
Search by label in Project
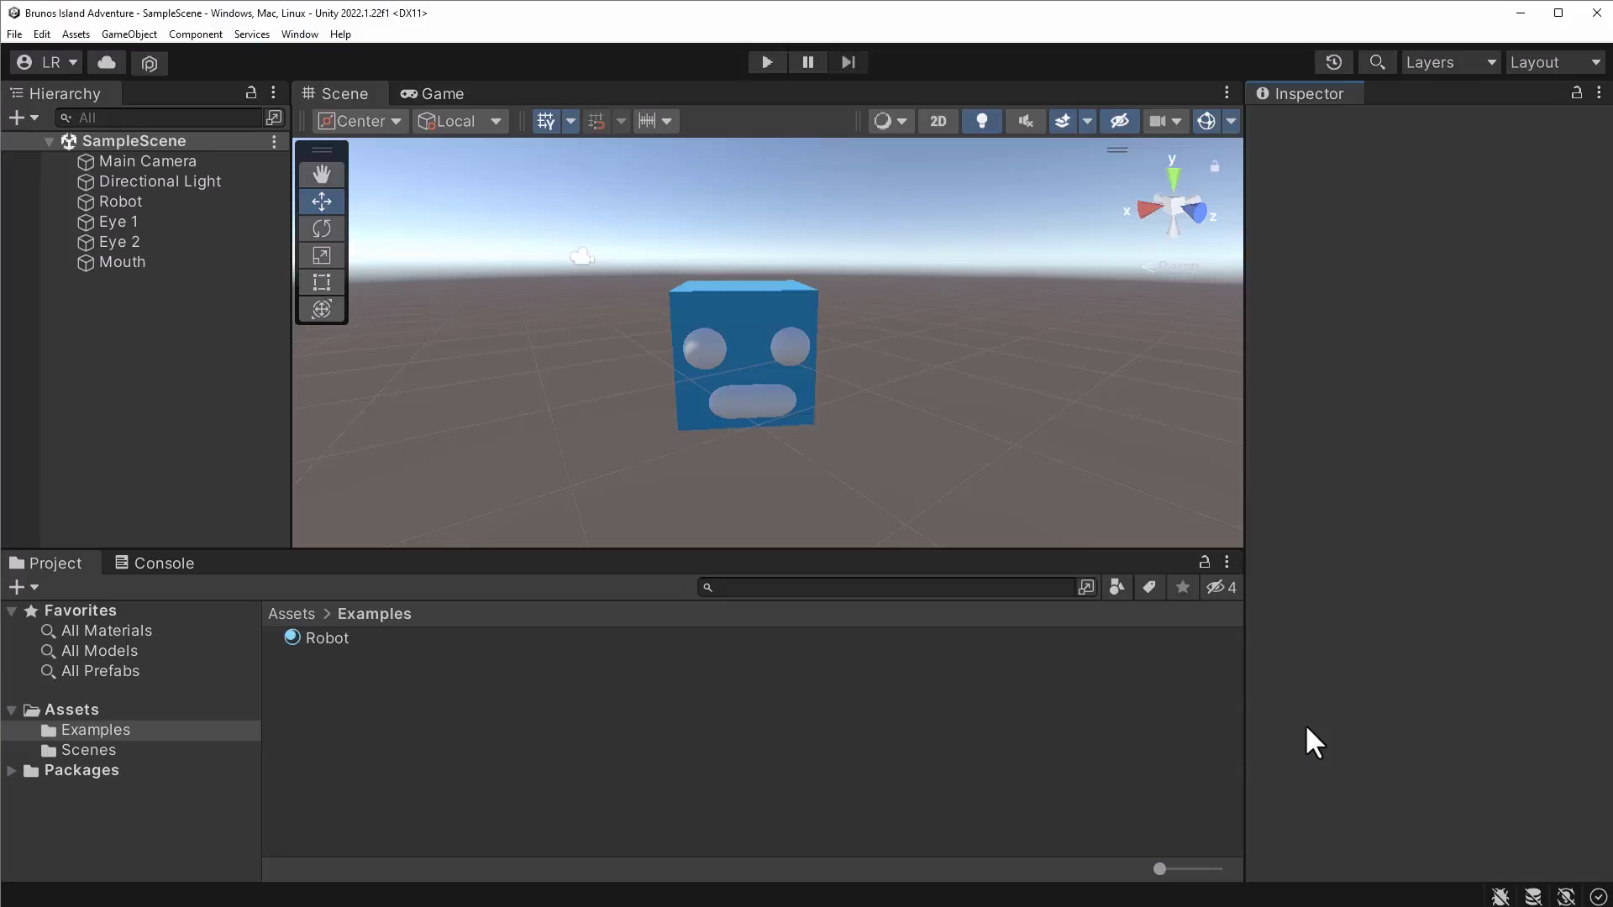pos(1149,587)
